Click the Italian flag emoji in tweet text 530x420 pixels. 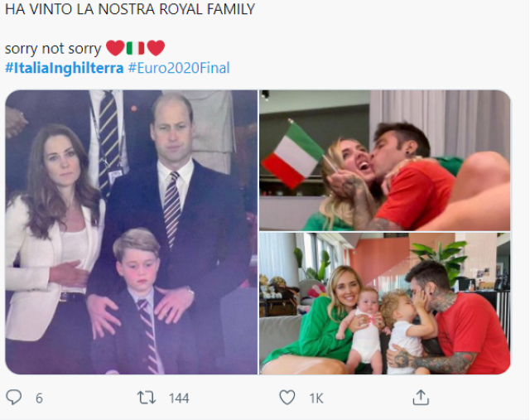[135, 49]
